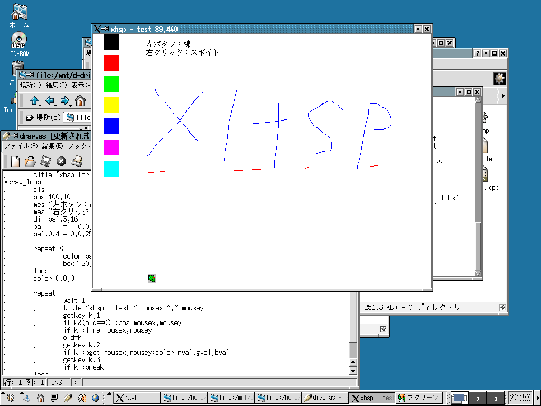Click the KDE gear logo in Konqueror
Viewport: 541px width, 406px height.
[x=499, y=79]
